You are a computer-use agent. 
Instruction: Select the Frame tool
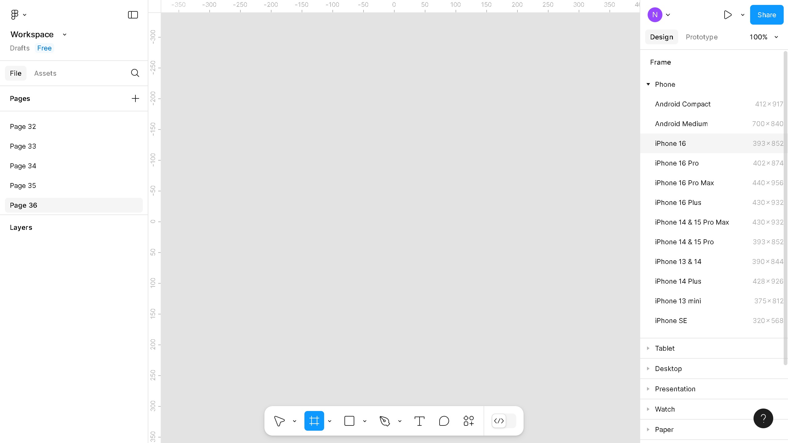click(314, 421)
